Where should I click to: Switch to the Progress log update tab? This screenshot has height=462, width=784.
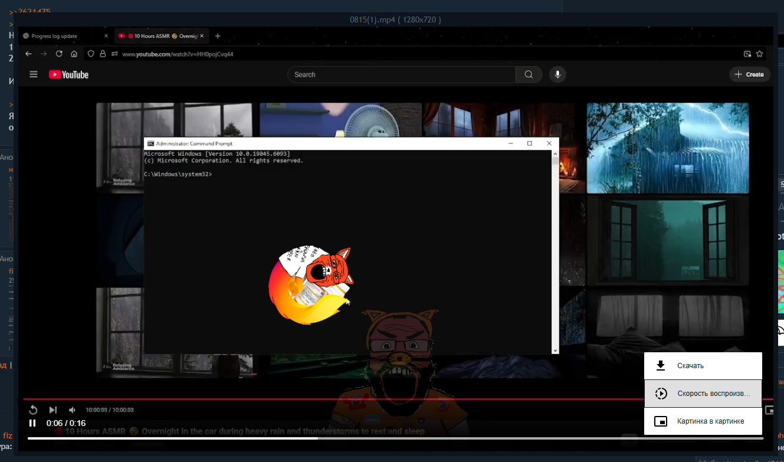[65, 36]
